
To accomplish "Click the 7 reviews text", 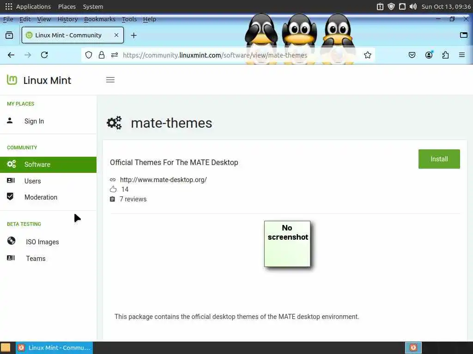I will [133, 199].
